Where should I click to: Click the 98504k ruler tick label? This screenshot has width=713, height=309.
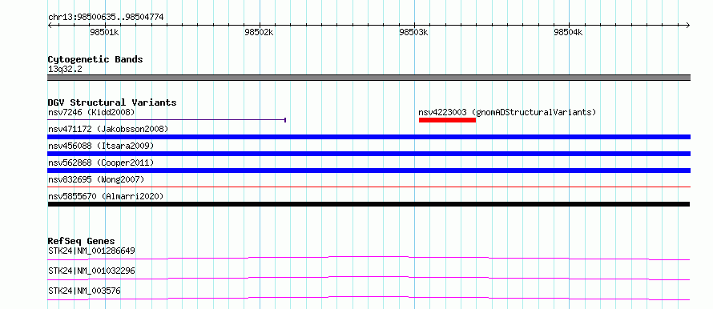coord(569,32)
